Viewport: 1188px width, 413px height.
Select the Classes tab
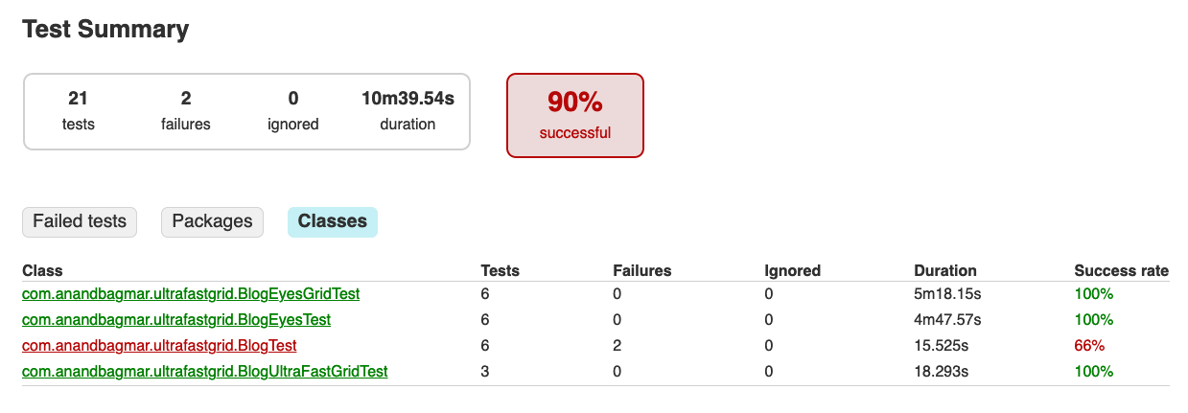click(x=332, y=221)
